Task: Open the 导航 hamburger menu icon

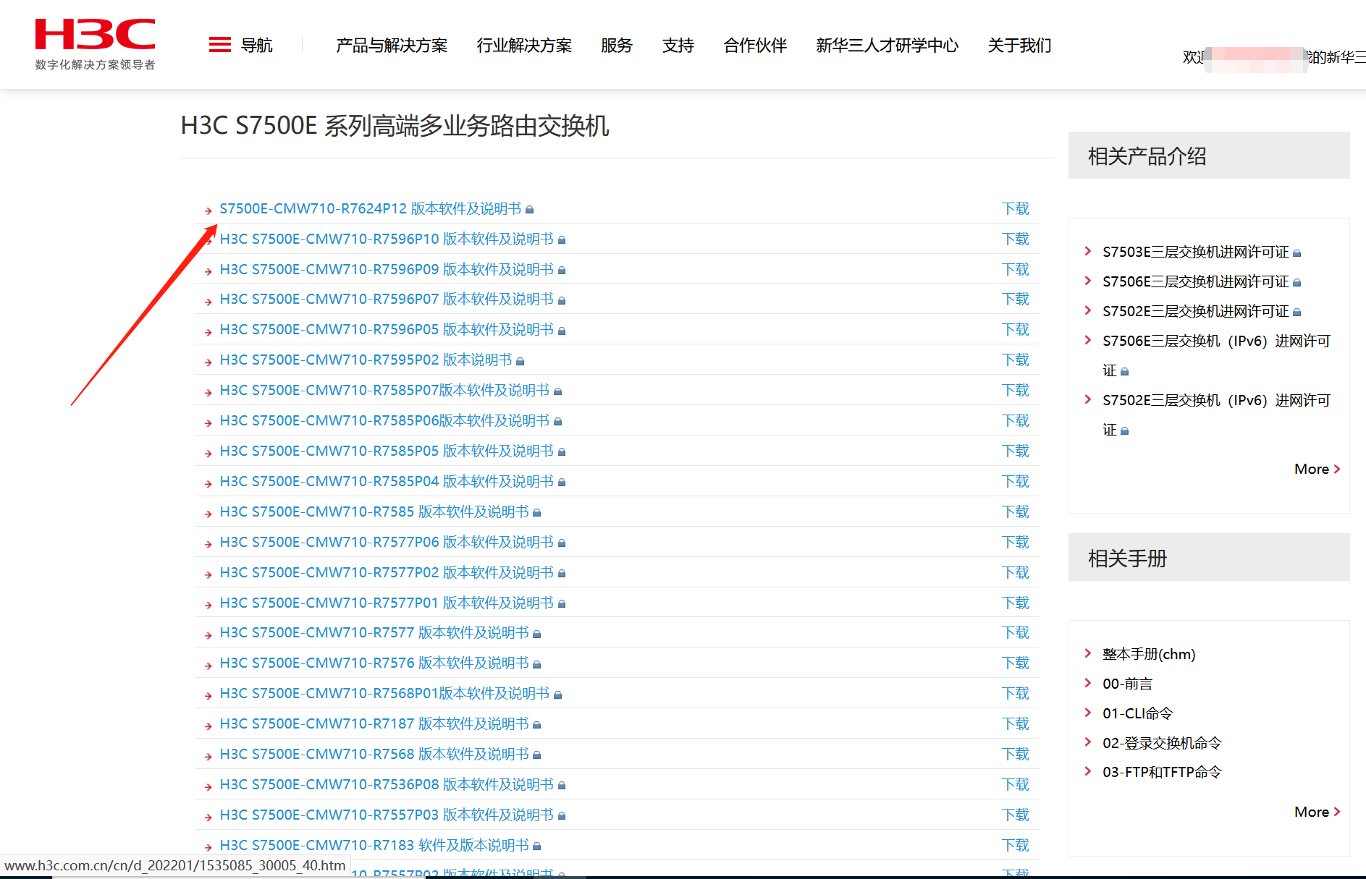Action: (220, 45)
